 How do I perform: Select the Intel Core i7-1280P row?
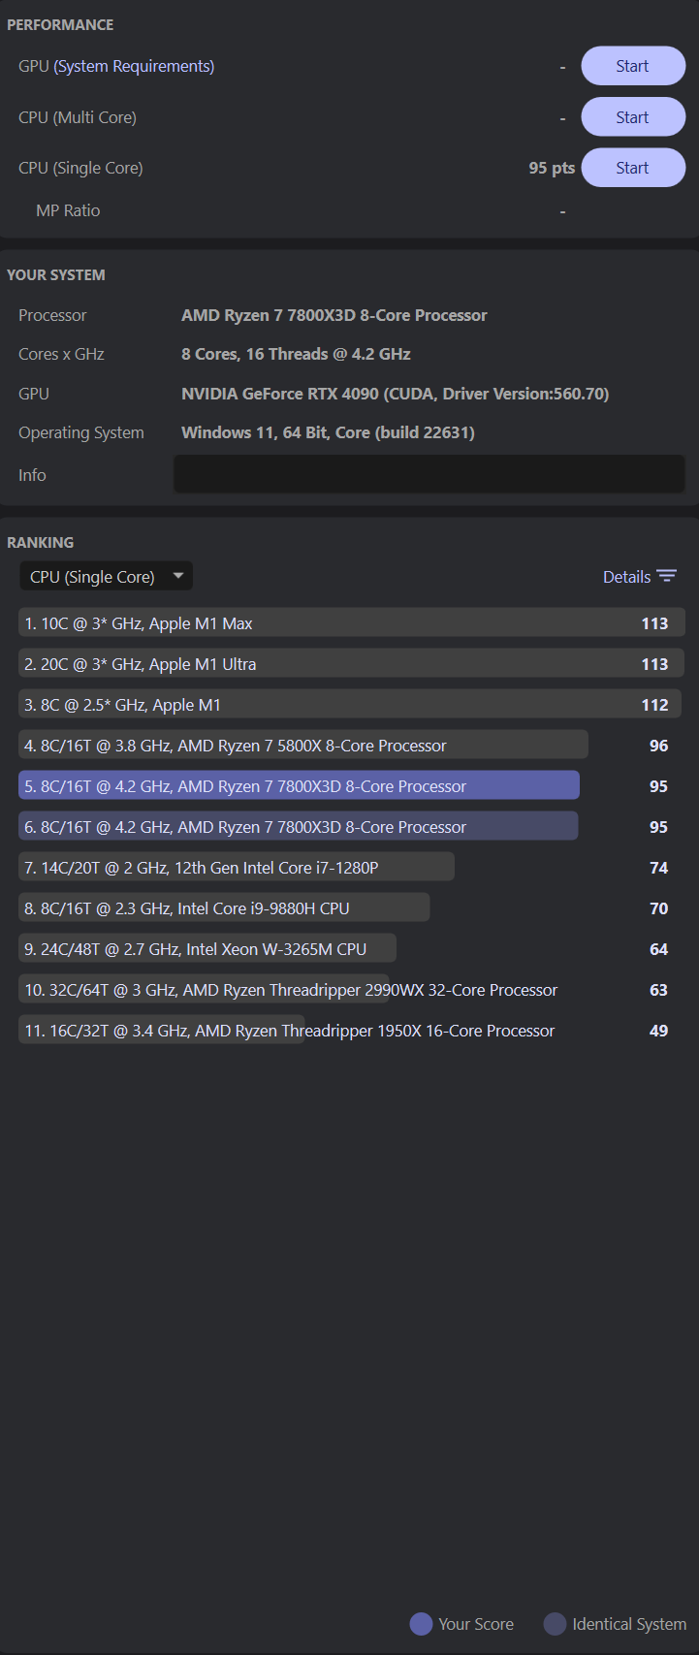351,868
